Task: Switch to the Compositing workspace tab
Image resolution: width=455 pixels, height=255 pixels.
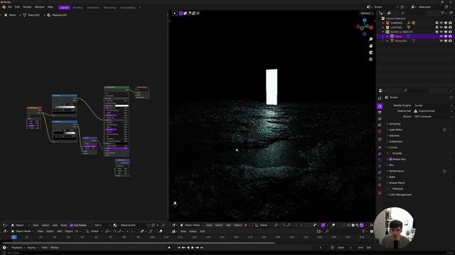Action: point(128,8)
